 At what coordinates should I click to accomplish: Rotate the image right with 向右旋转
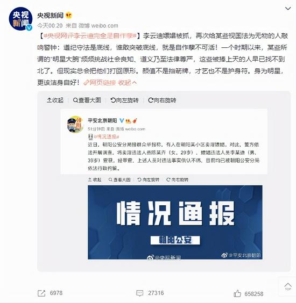(x=162, y=100)
